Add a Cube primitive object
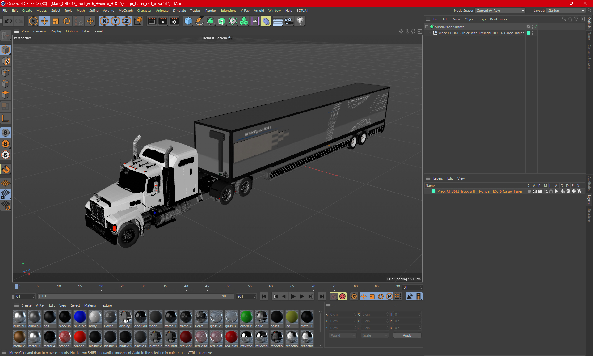This screenshot has width=593, height=356. [188, 21]
